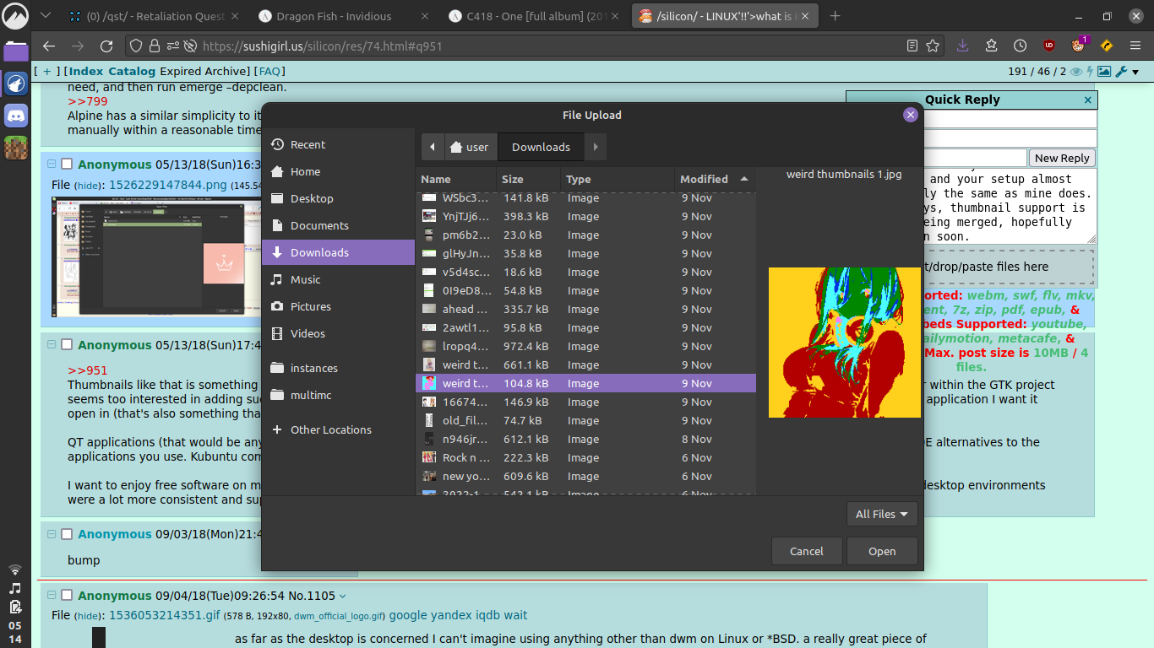Check the box for 05/13/18 16:3 post
Image resolution: width=1154 pixels, height=648 pixels.
click(x=67, y=165)
